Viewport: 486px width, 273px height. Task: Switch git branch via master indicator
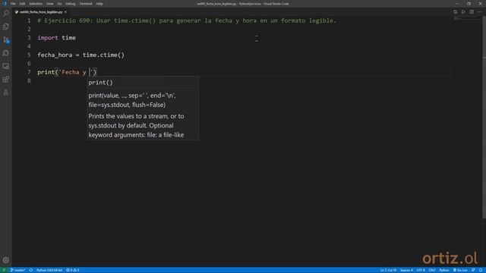click(18, 270)
